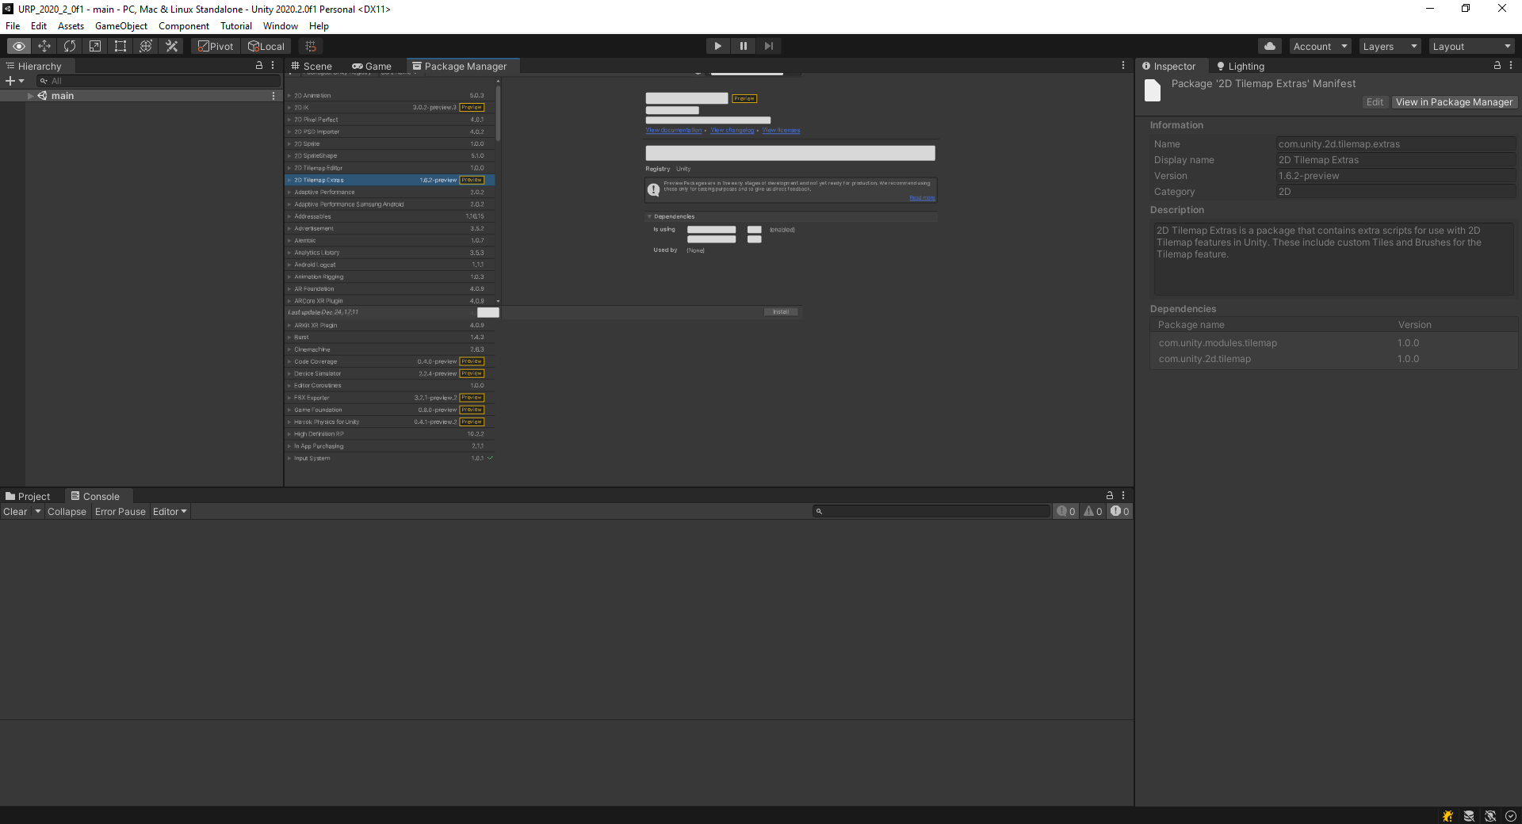Toggle error messages count in Console
Screen dimensions: 1522x824
pos(1120,512)
